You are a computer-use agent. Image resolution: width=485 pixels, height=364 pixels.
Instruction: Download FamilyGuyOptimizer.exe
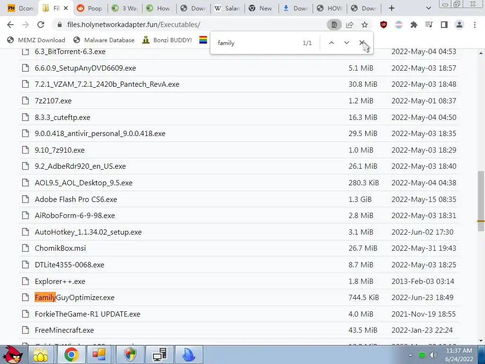[74, 298]
